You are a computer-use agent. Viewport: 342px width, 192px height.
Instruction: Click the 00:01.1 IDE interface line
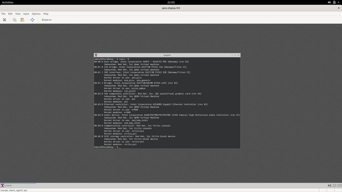click(142, 72)
